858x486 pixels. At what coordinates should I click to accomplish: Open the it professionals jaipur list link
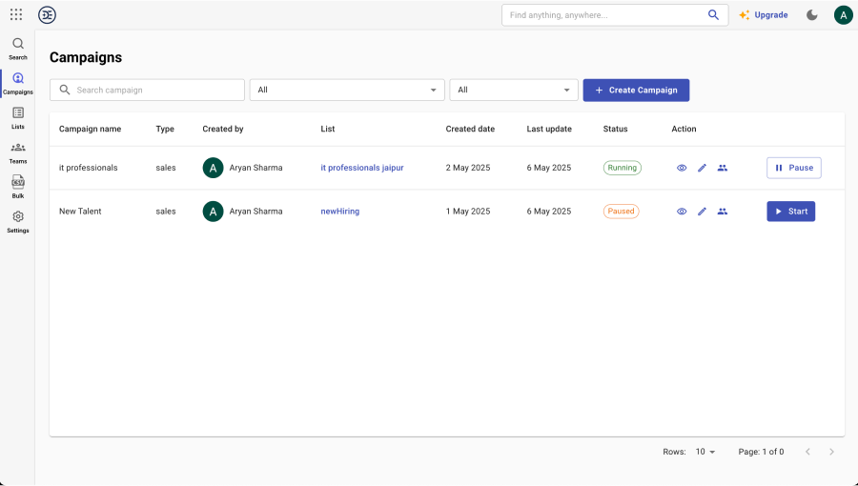pyautogui.click(x=361, y=168)
